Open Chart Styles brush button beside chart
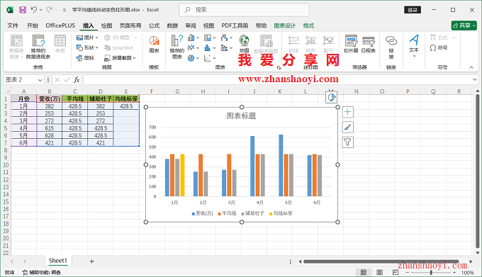482x277 pixels. click(347, 127)
